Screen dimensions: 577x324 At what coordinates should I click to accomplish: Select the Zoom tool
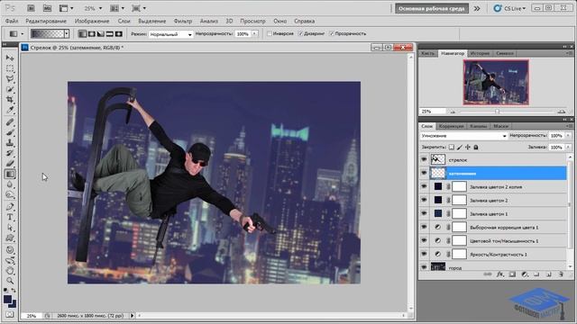(x=10, y=282)
